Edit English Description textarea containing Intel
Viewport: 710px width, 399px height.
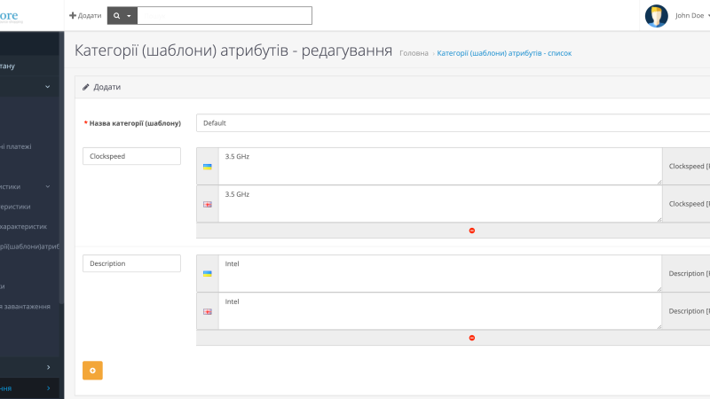(x=440, y=311)
